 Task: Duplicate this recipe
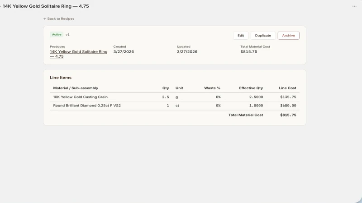coord(263,36)
